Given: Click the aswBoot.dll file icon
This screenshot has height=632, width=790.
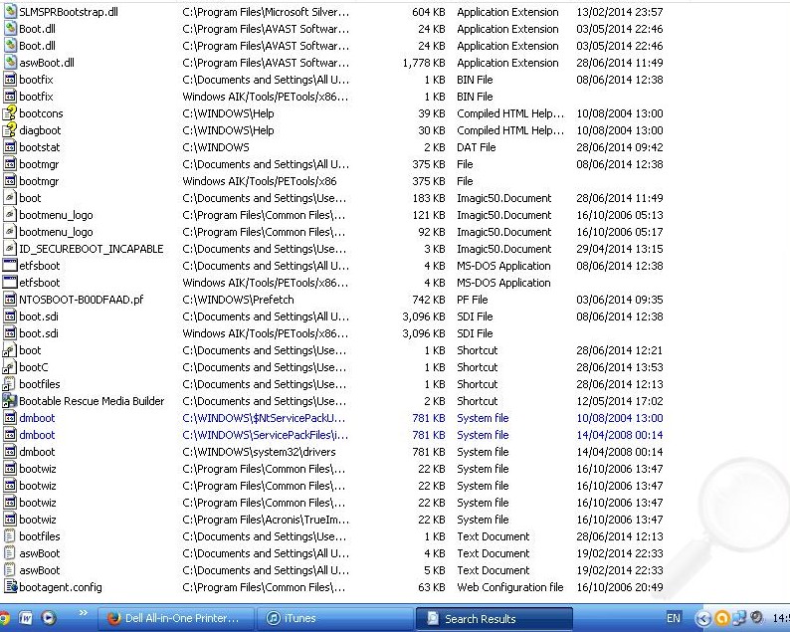Looking at the screenshot, I should click(10, 63).
